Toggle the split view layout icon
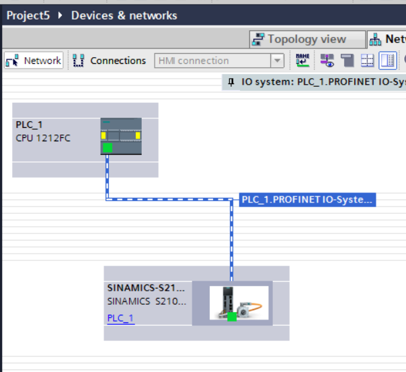The width and height of the screenshot is (406, 372). [x=388, y=61]
